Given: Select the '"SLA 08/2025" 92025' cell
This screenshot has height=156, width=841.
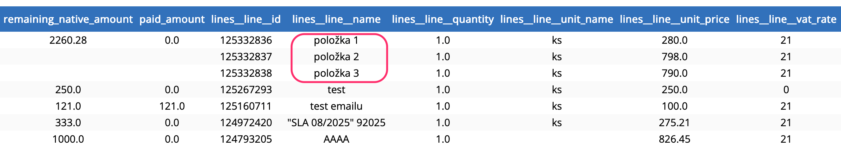Looking at the screenshot, I should click(x=336, y=123).
